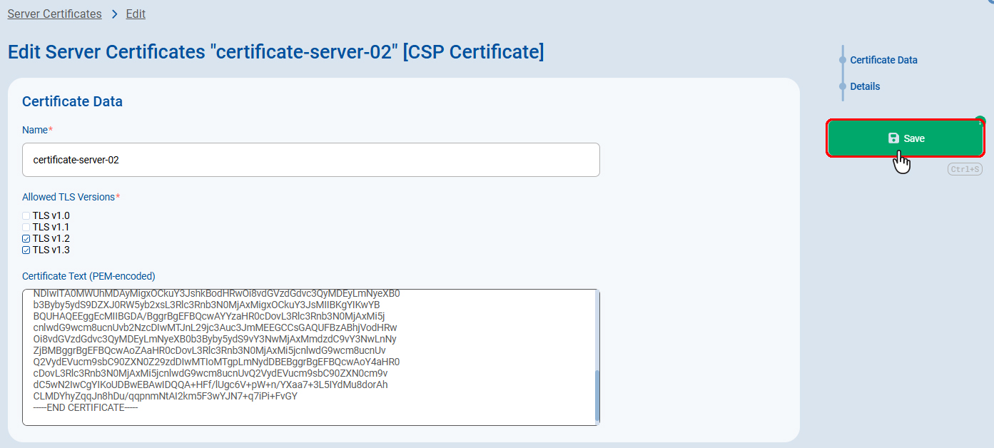Focus the Name input field
Screen dimensions: 994x448
[310, 160]
